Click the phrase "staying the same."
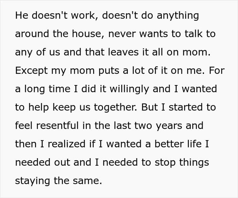 (x=58, y=181)
